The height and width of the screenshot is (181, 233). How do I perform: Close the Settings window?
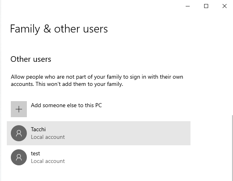tap(225, 6)
